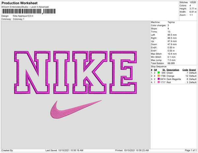Viewport: 198px width, 153px height.
Task: Click the NIKE applique lettering preview
Action: click(x=76, y=73)
